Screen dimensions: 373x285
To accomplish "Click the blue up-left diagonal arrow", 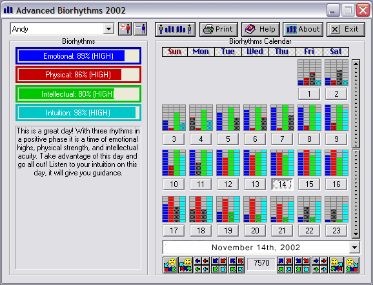I will [233, 260].
